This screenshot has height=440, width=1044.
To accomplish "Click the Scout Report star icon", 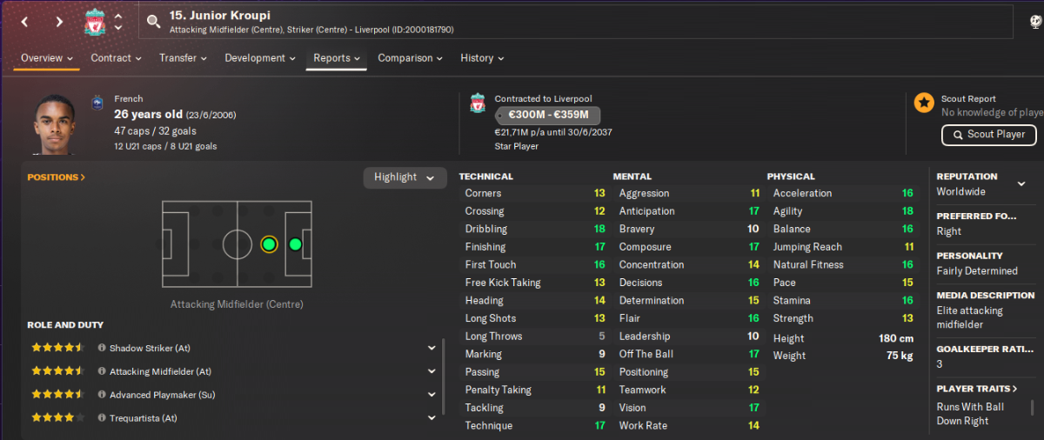I will point(924,103).
